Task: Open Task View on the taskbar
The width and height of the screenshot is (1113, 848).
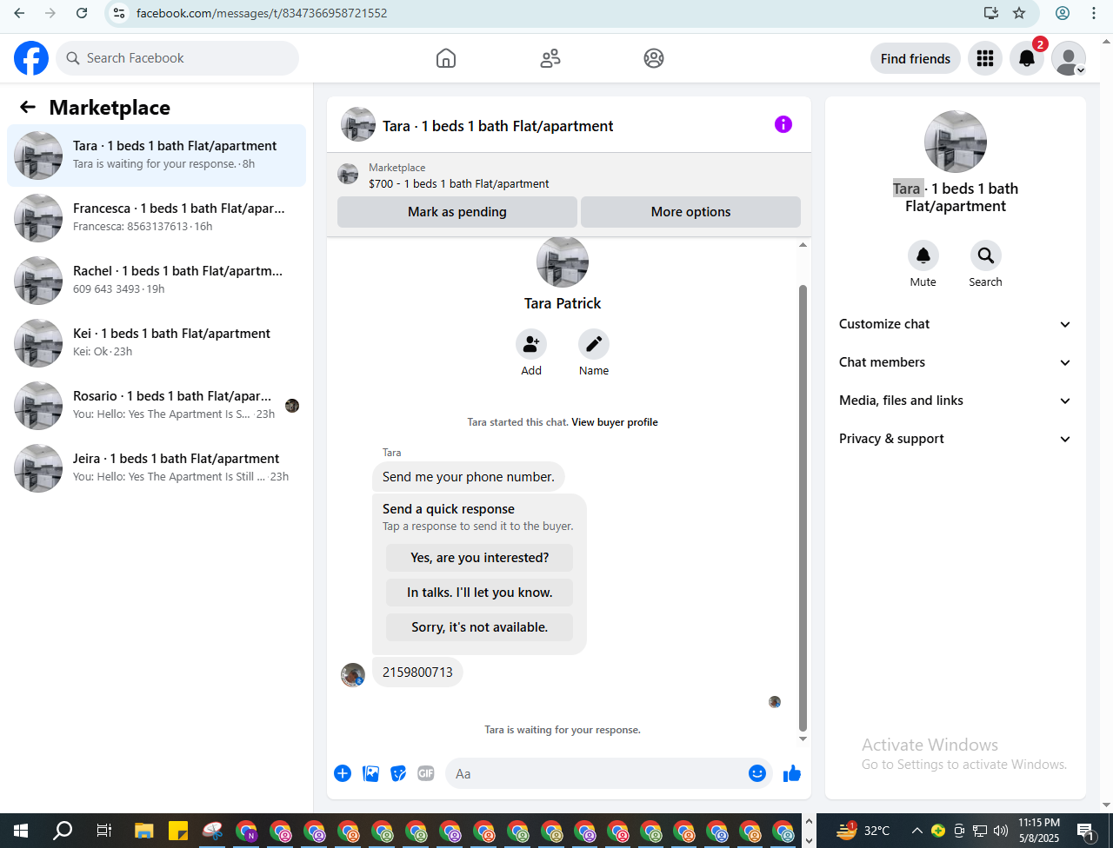Action: click(103, 831)
